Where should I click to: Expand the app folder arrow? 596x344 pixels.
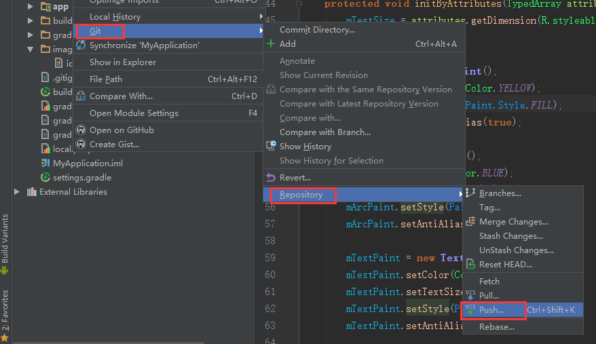[31, 7]
